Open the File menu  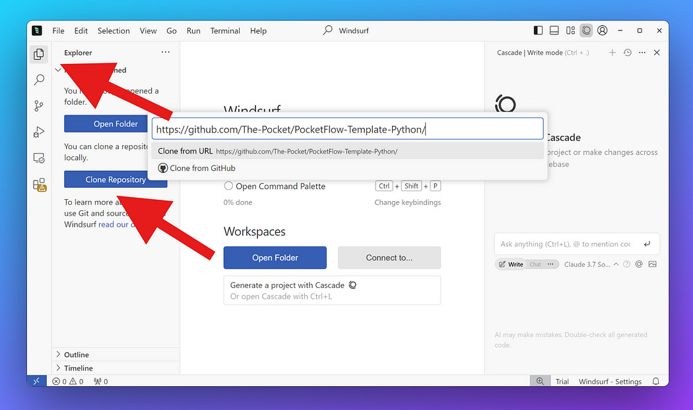tap(58, 30)
